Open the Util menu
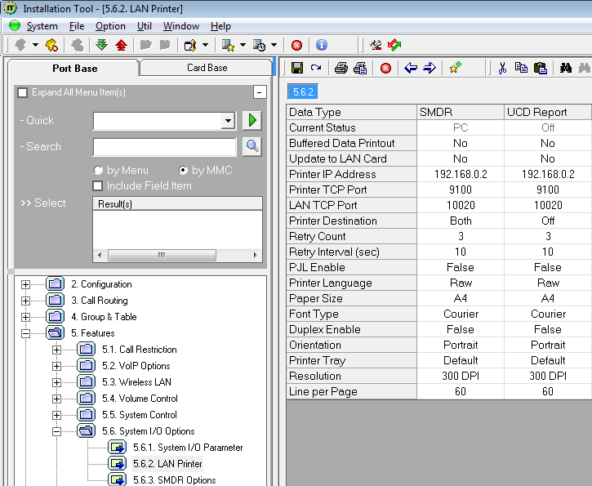Screen dimensions: 592x486 (x=145, y=26)
